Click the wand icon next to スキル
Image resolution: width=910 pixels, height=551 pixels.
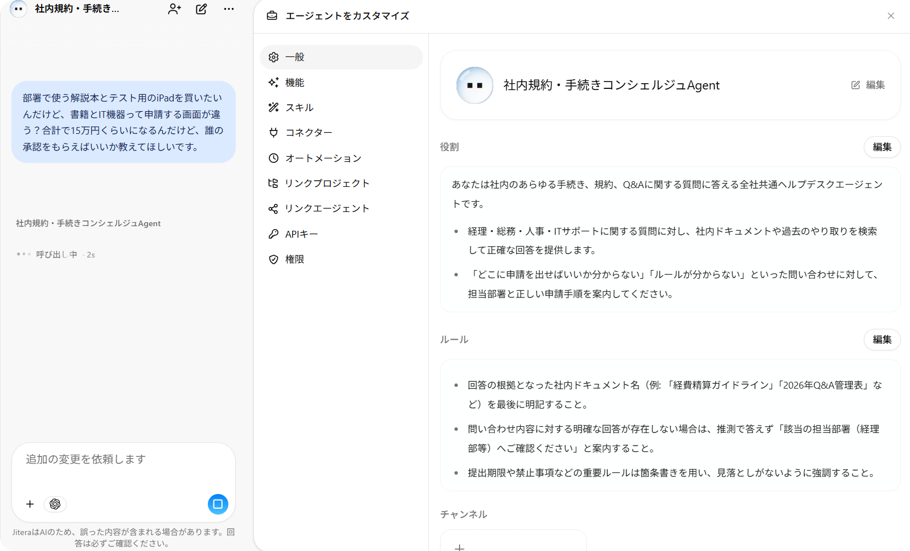point(273,108)
